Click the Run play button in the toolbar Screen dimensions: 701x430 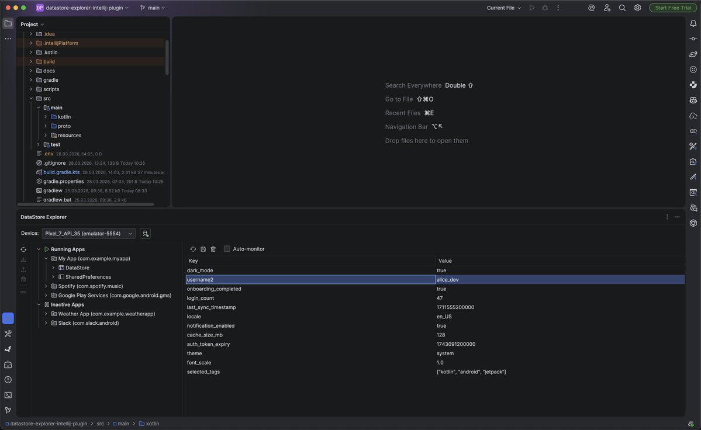click(x=531, y=8)
